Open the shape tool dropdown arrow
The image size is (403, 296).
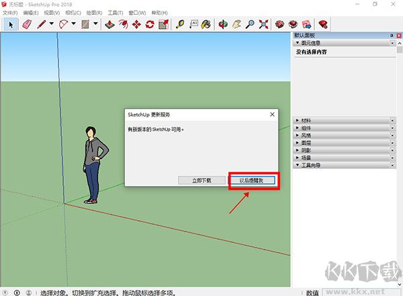(x=95, y=23)
